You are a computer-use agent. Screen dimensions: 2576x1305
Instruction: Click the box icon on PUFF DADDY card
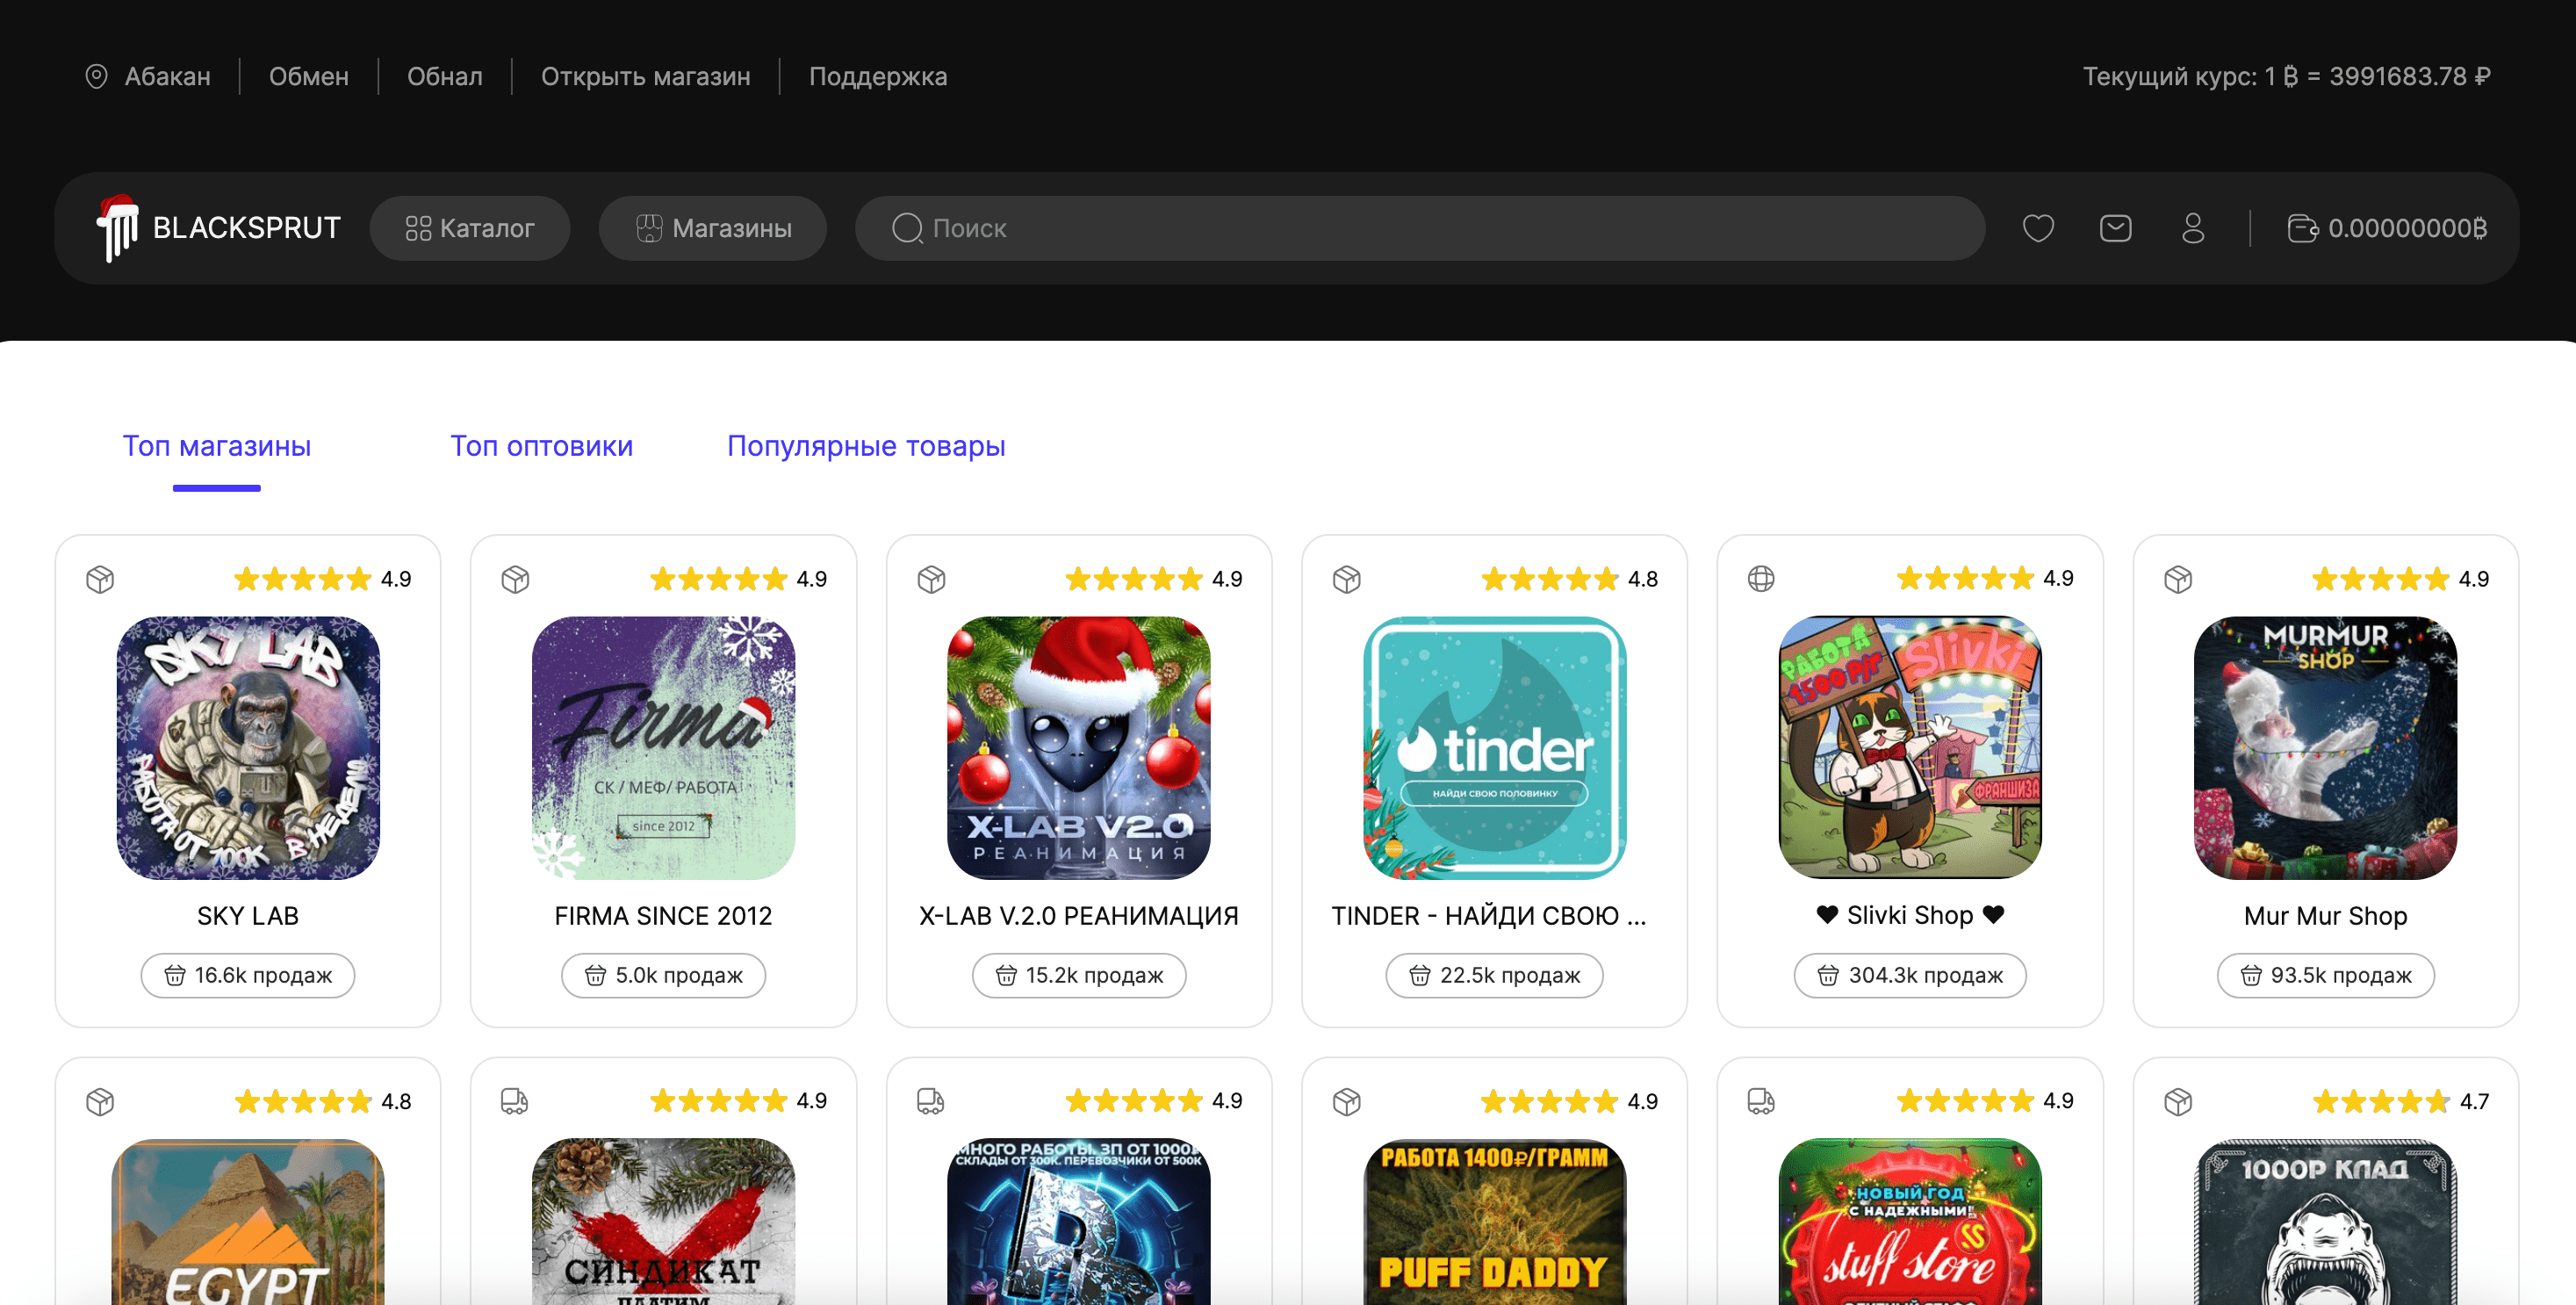(x=1347, y=1102)
